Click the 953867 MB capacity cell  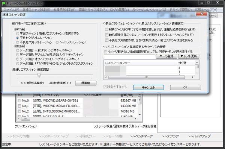[128, 100]
